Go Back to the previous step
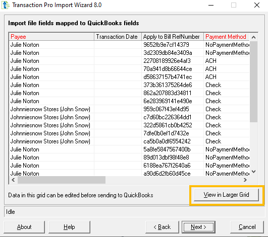The height and width of the screenshot is (237, 268). (x=162, y=227)
